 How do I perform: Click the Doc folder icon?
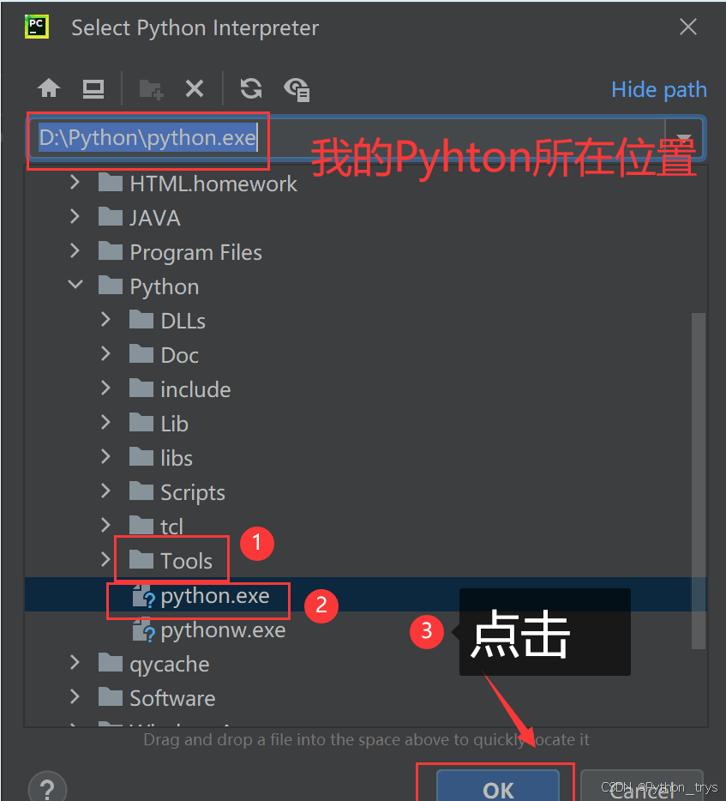pos(141,353)
